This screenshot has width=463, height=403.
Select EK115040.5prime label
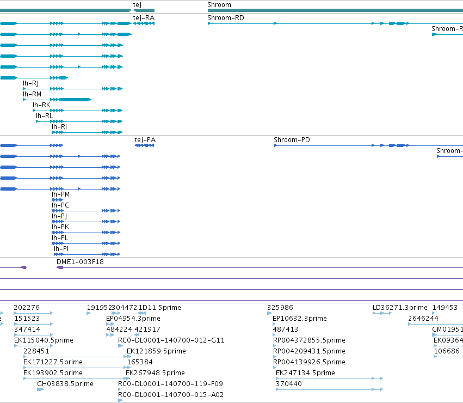[44, 340]
